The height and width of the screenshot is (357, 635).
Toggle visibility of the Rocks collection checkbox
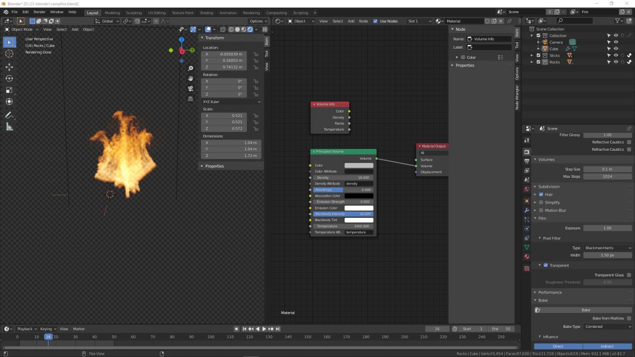pyautogui.click(x=539, y=62)
